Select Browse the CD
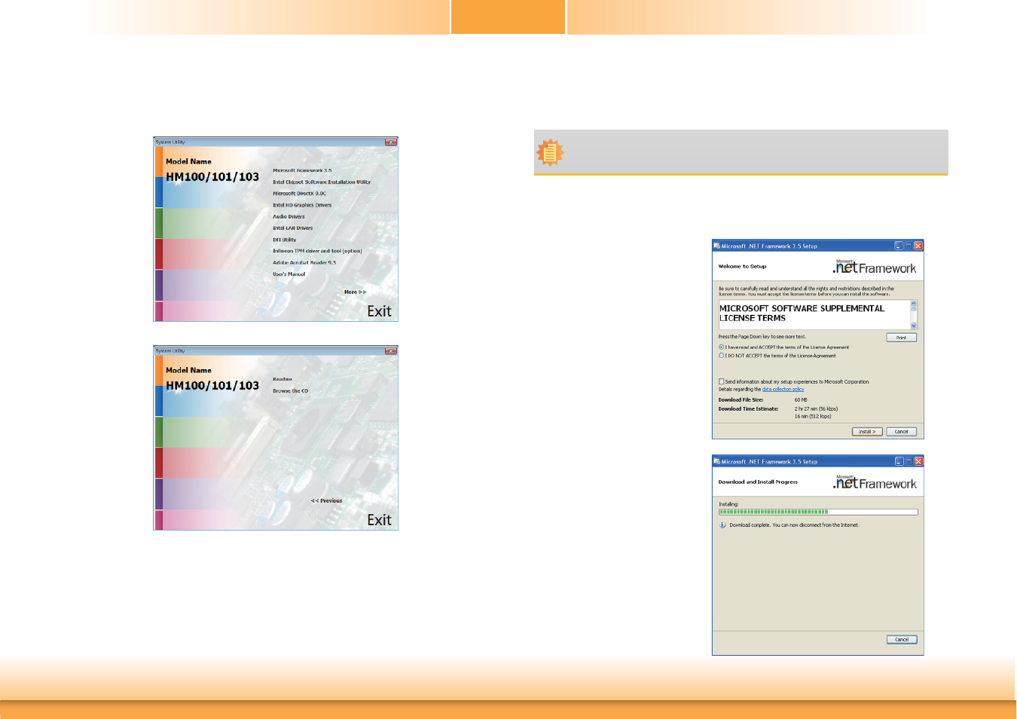The height and width of the screenshot is (719, 1017). [290, 390]
